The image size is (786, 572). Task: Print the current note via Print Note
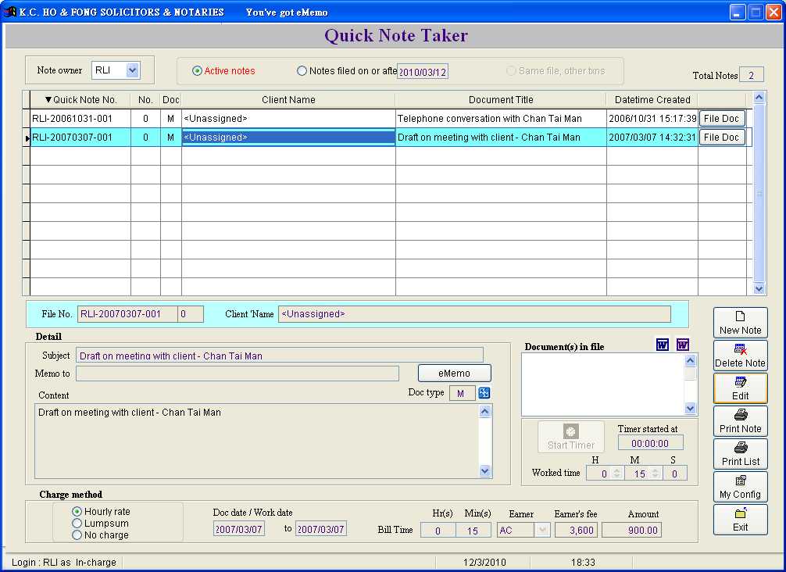pos(740,421)
